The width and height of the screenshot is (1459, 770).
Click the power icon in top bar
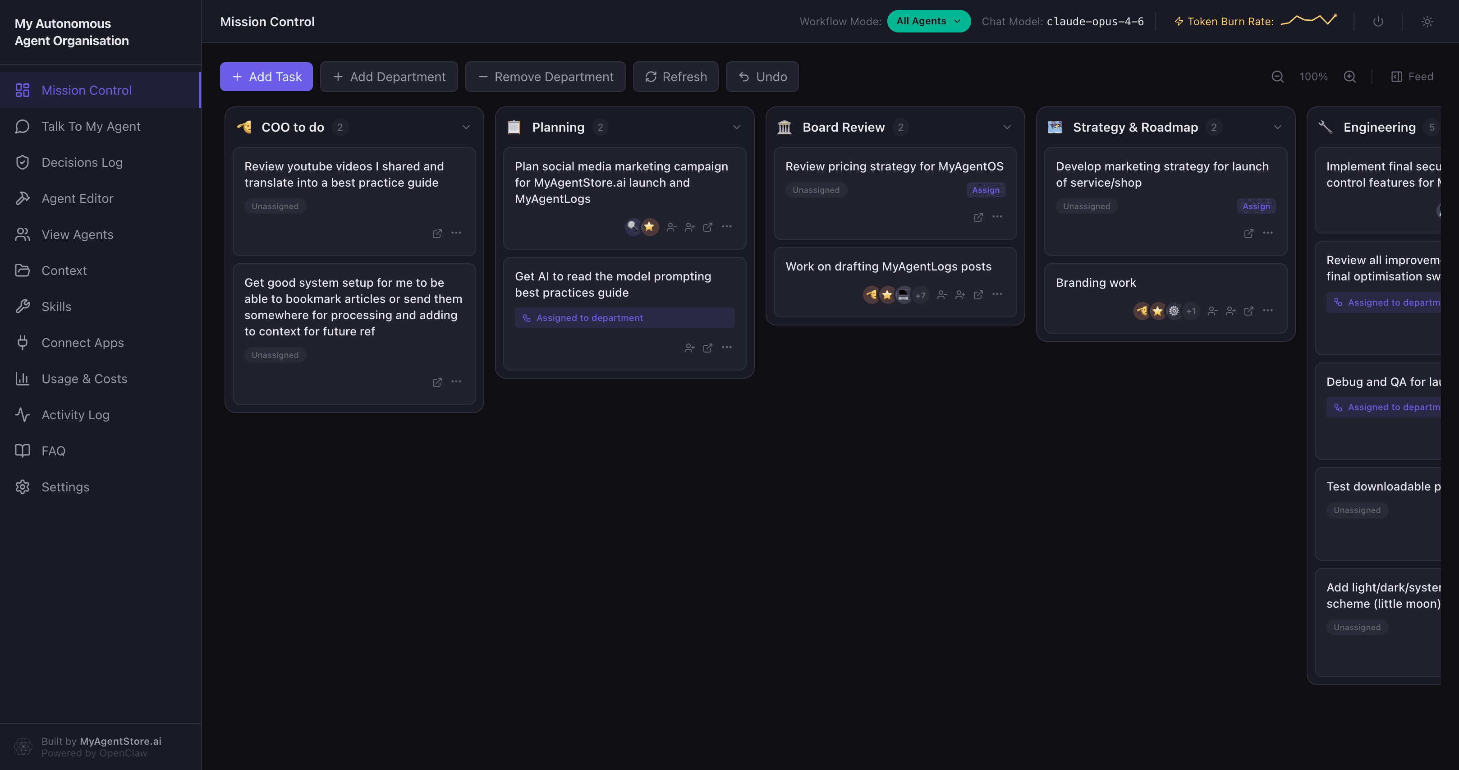tap(1378, 22)
